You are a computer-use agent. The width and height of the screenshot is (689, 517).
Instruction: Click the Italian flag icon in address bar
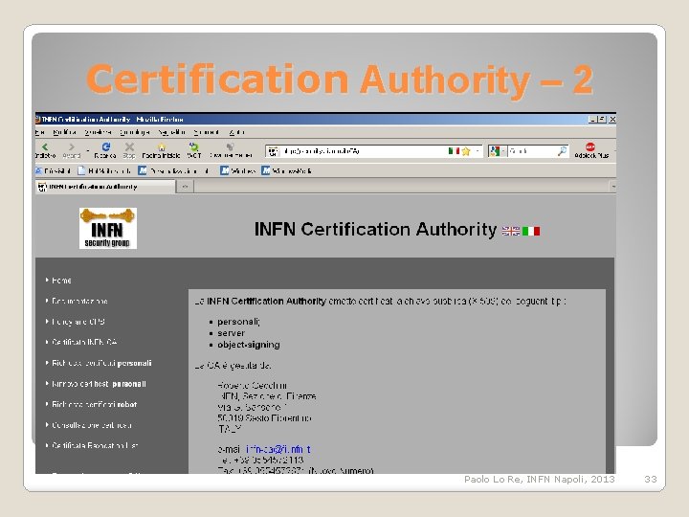[454, 151]
